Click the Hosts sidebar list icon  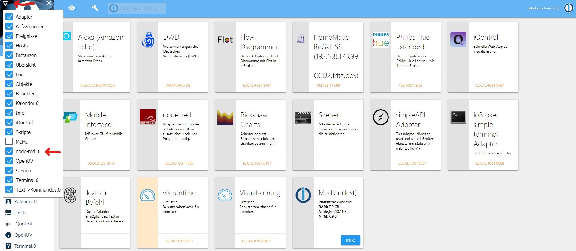8,213
